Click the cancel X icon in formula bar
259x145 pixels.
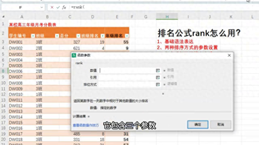pos(52,7)
